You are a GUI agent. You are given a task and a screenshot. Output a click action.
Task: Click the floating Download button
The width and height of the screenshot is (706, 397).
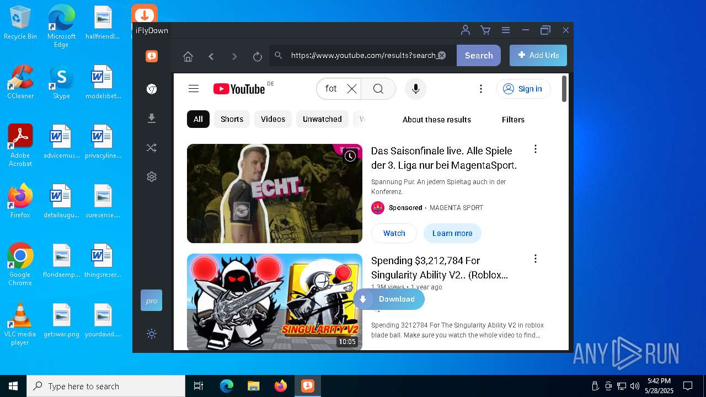pos(389,299)
